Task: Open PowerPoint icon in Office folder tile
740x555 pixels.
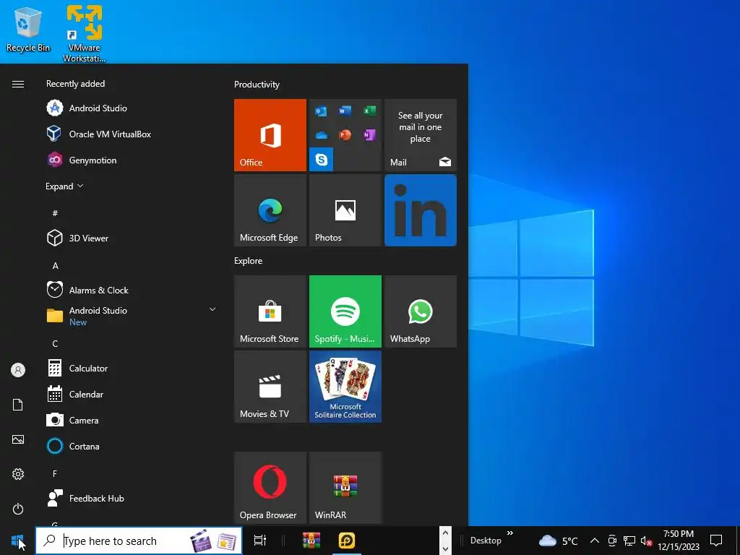Action: (x=345, y=135)
